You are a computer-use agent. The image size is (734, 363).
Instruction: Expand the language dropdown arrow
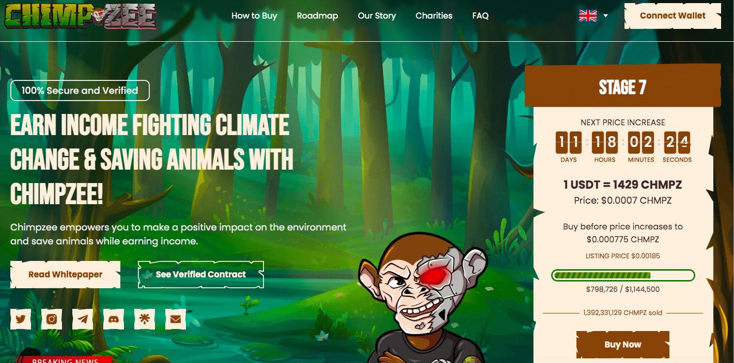click(605, 16)
